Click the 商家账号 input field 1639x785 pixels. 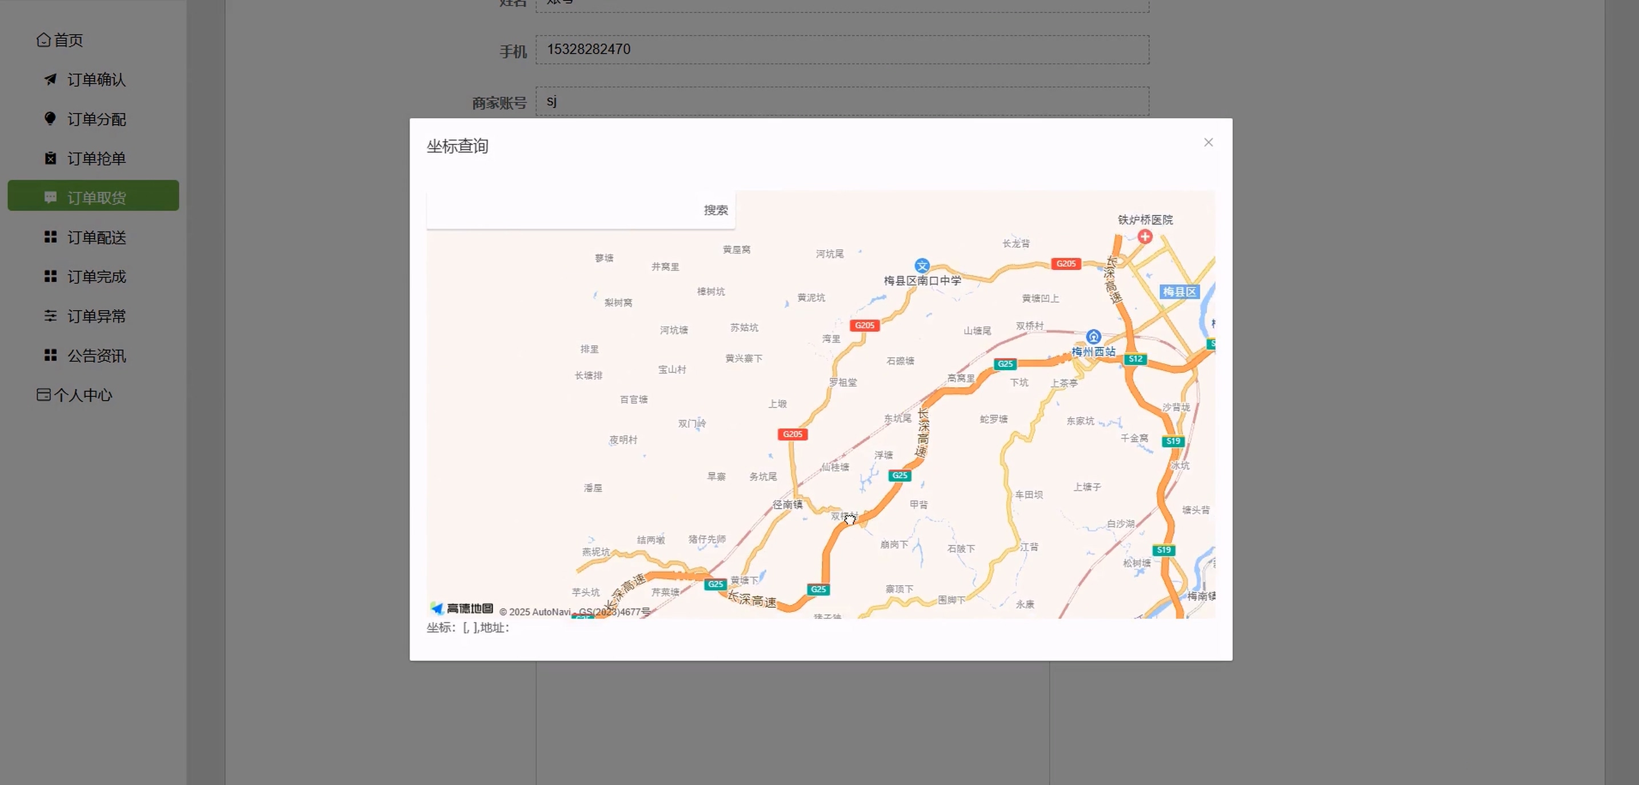tap(842, 102)
